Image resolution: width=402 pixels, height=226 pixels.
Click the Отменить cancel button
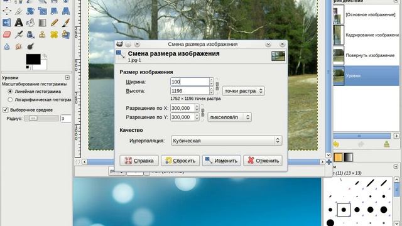[263, 161]
